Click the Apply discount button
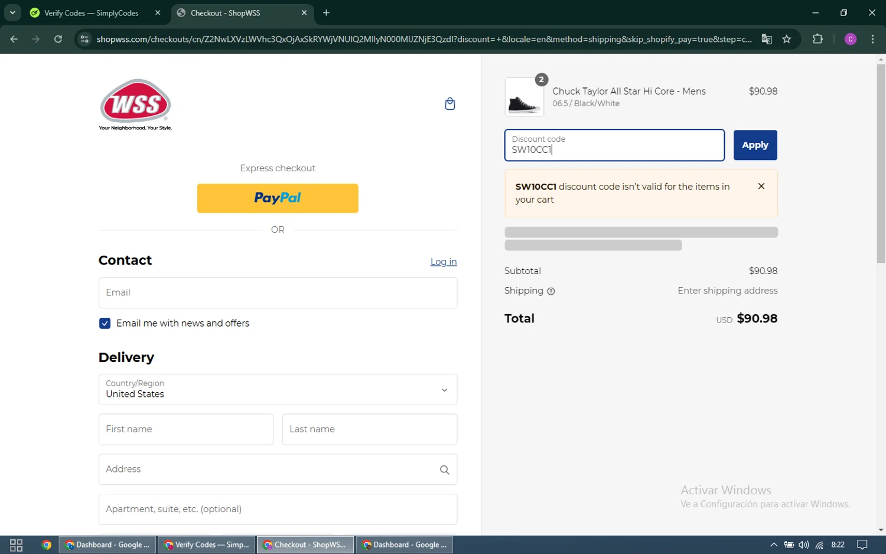This screenshot has height=554, width=886. coord(755,145)
